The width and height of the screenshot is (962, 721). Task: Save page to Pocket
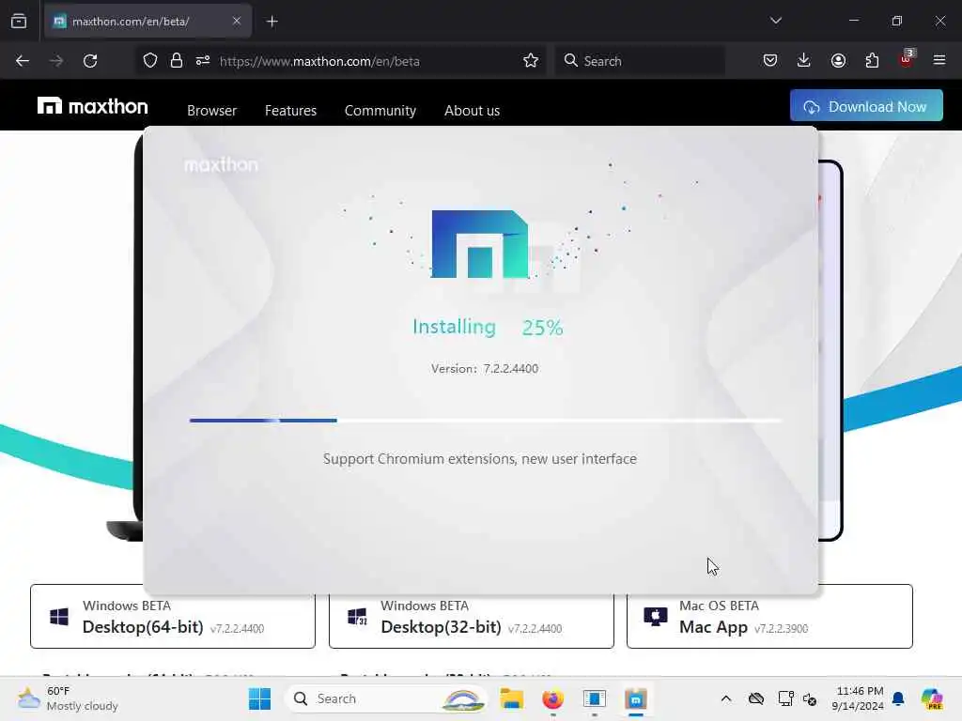(x=770, y=61)
